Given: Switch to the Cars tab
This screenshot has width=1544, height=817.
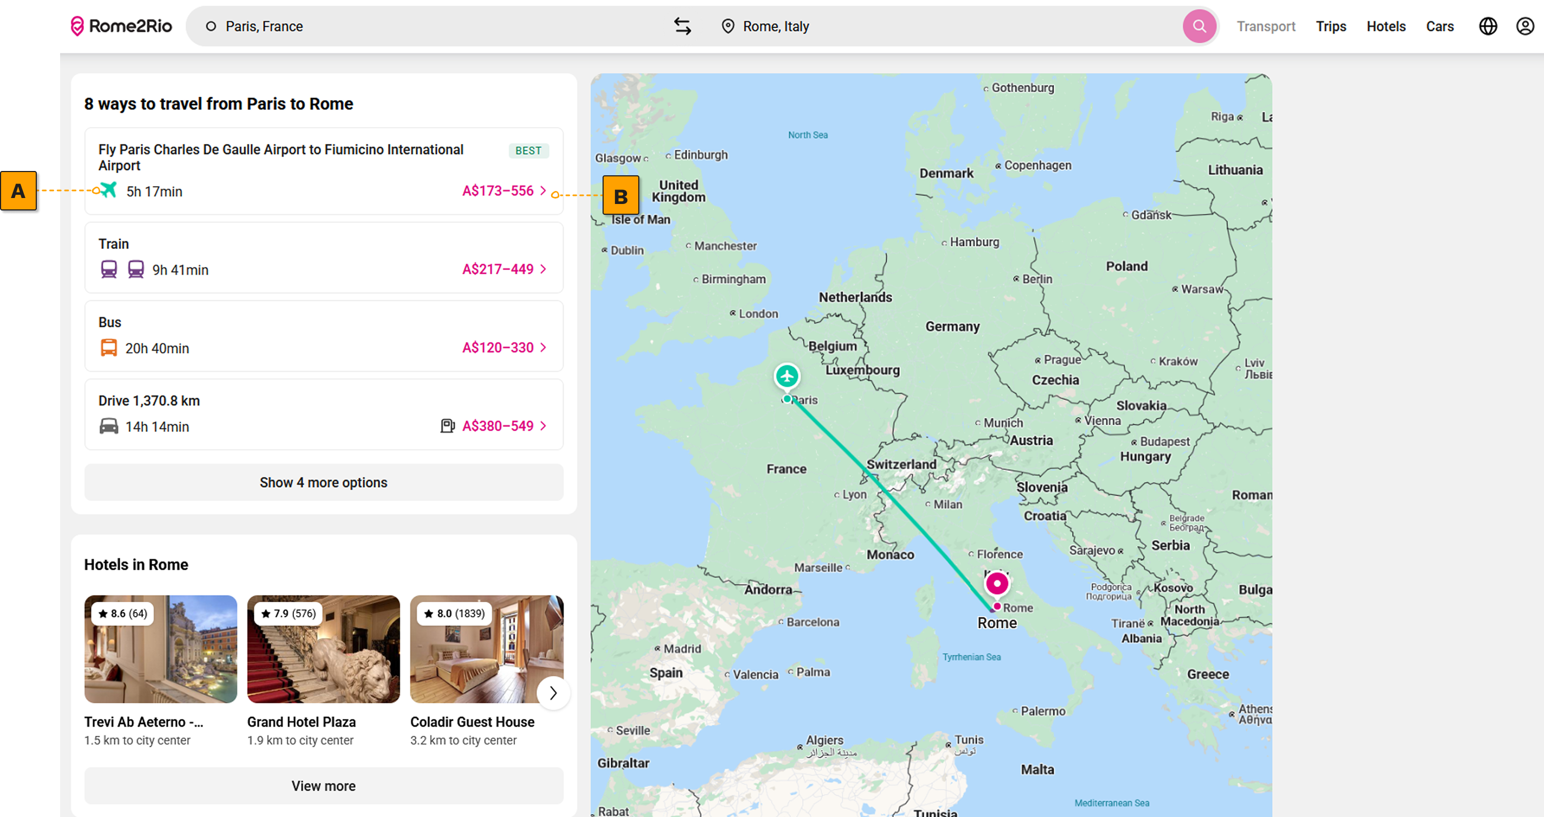Looking at the screenshot, I should click(1440, 27).
